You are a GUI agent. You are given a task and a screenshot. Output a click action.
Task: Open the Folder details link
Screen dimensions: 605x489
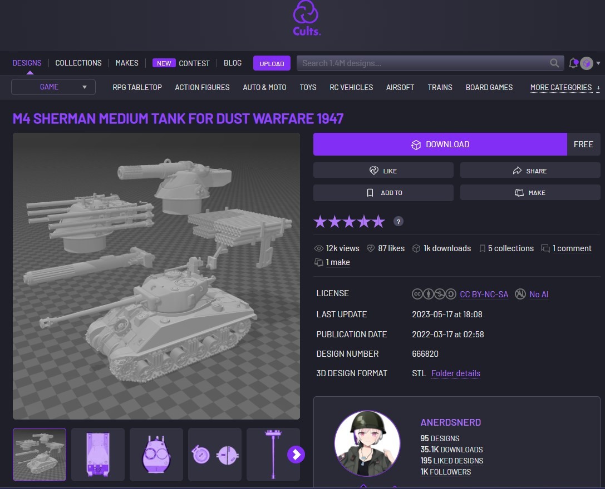tap(456, 373)
